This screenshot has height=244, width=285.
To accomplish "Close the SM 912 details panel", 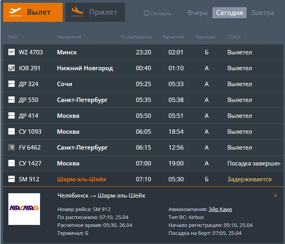I will pyautogui.click(x=275, y=195).
